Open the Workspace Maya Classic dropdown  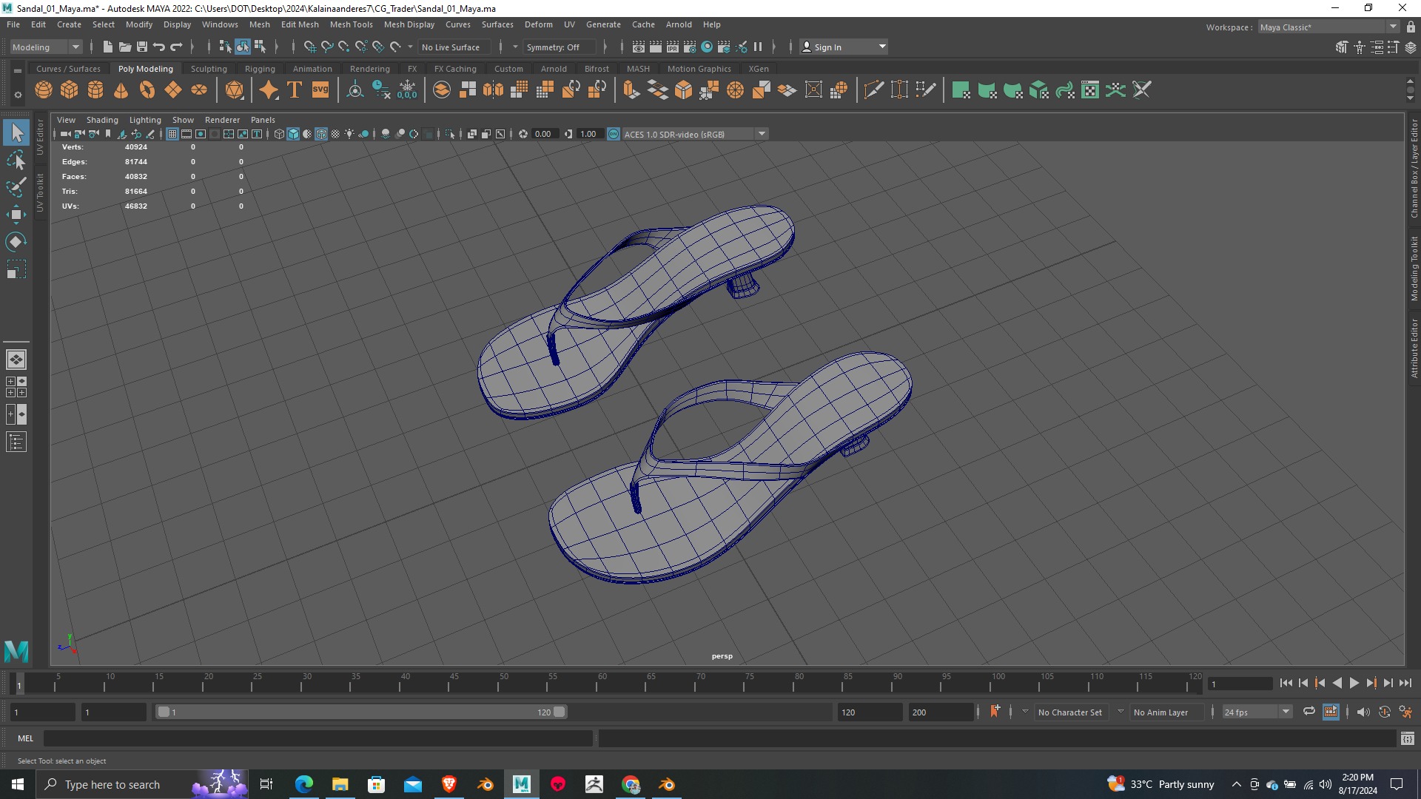click(x=1328, y=27)
